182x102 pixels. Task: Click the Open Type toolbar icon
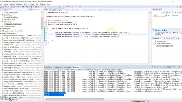pos(36,7)
